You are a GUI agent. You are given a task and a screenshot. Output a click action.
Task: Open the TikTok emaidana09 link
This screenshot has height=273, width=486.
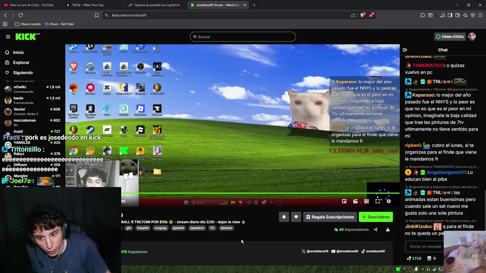(x=373, y=251)
